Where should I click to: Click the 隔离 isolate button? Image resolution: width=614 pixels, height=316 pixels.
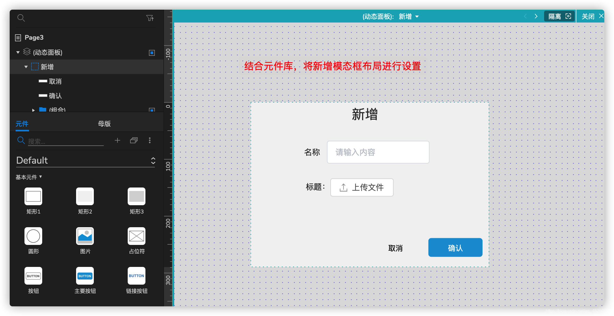coord(560,16)
